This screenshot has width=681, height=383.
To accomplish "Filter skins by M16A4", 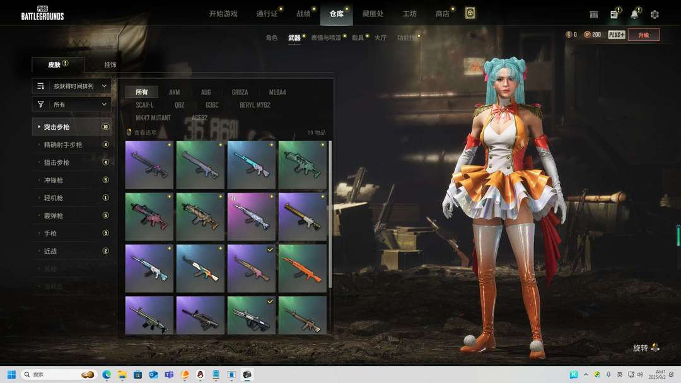I will pyautogui.click(x=277, y=92).
